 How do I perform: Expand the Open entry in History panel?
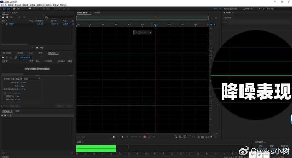point(2,115)
